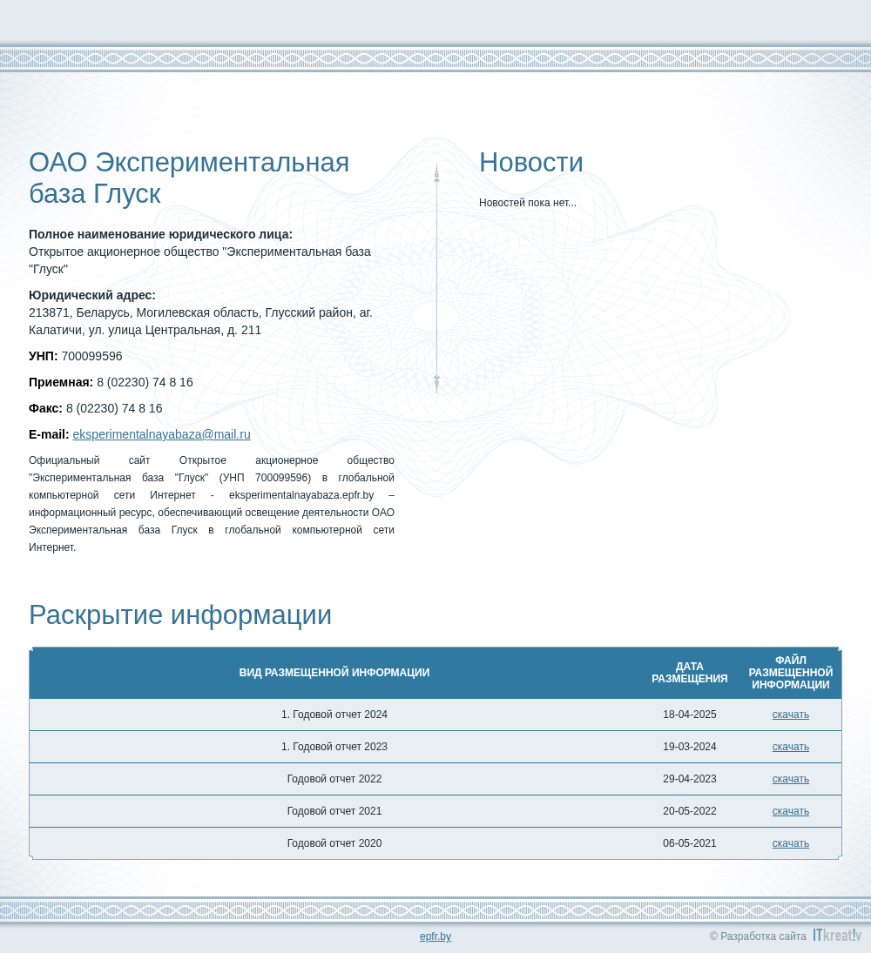The image size is (871, 953).
Task: Click the row label '1. Годовой отчет 2023'
Action: pyautogui.click(x=334, y=747)
